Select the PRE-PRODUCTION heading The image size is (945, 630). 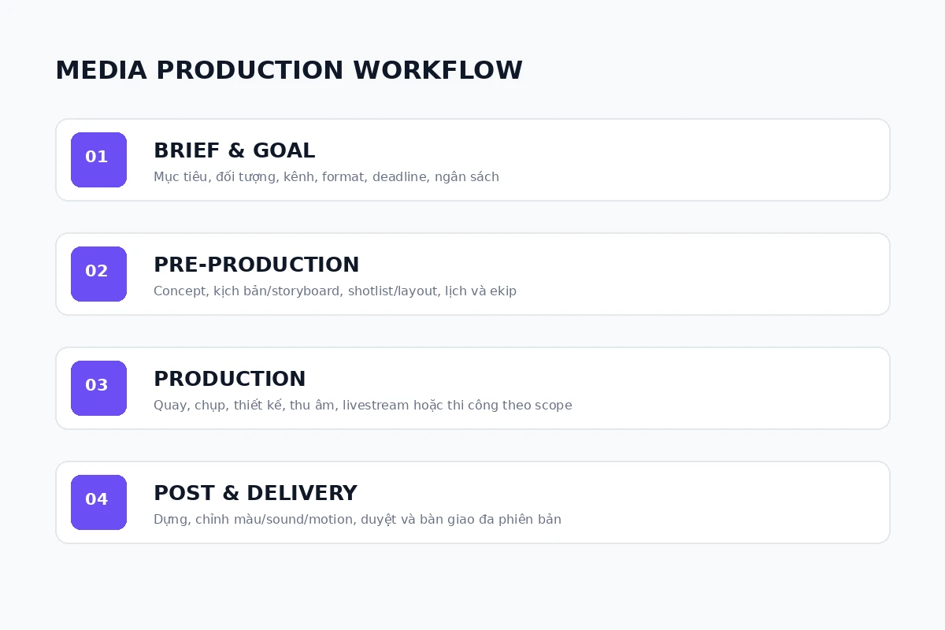tap(256, 265)
